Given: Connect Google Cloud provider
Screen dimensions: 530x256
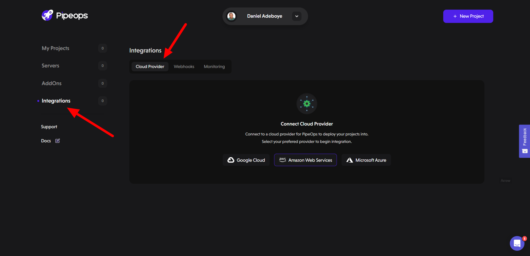Looking at the screenshot, I should pos(246,160).
